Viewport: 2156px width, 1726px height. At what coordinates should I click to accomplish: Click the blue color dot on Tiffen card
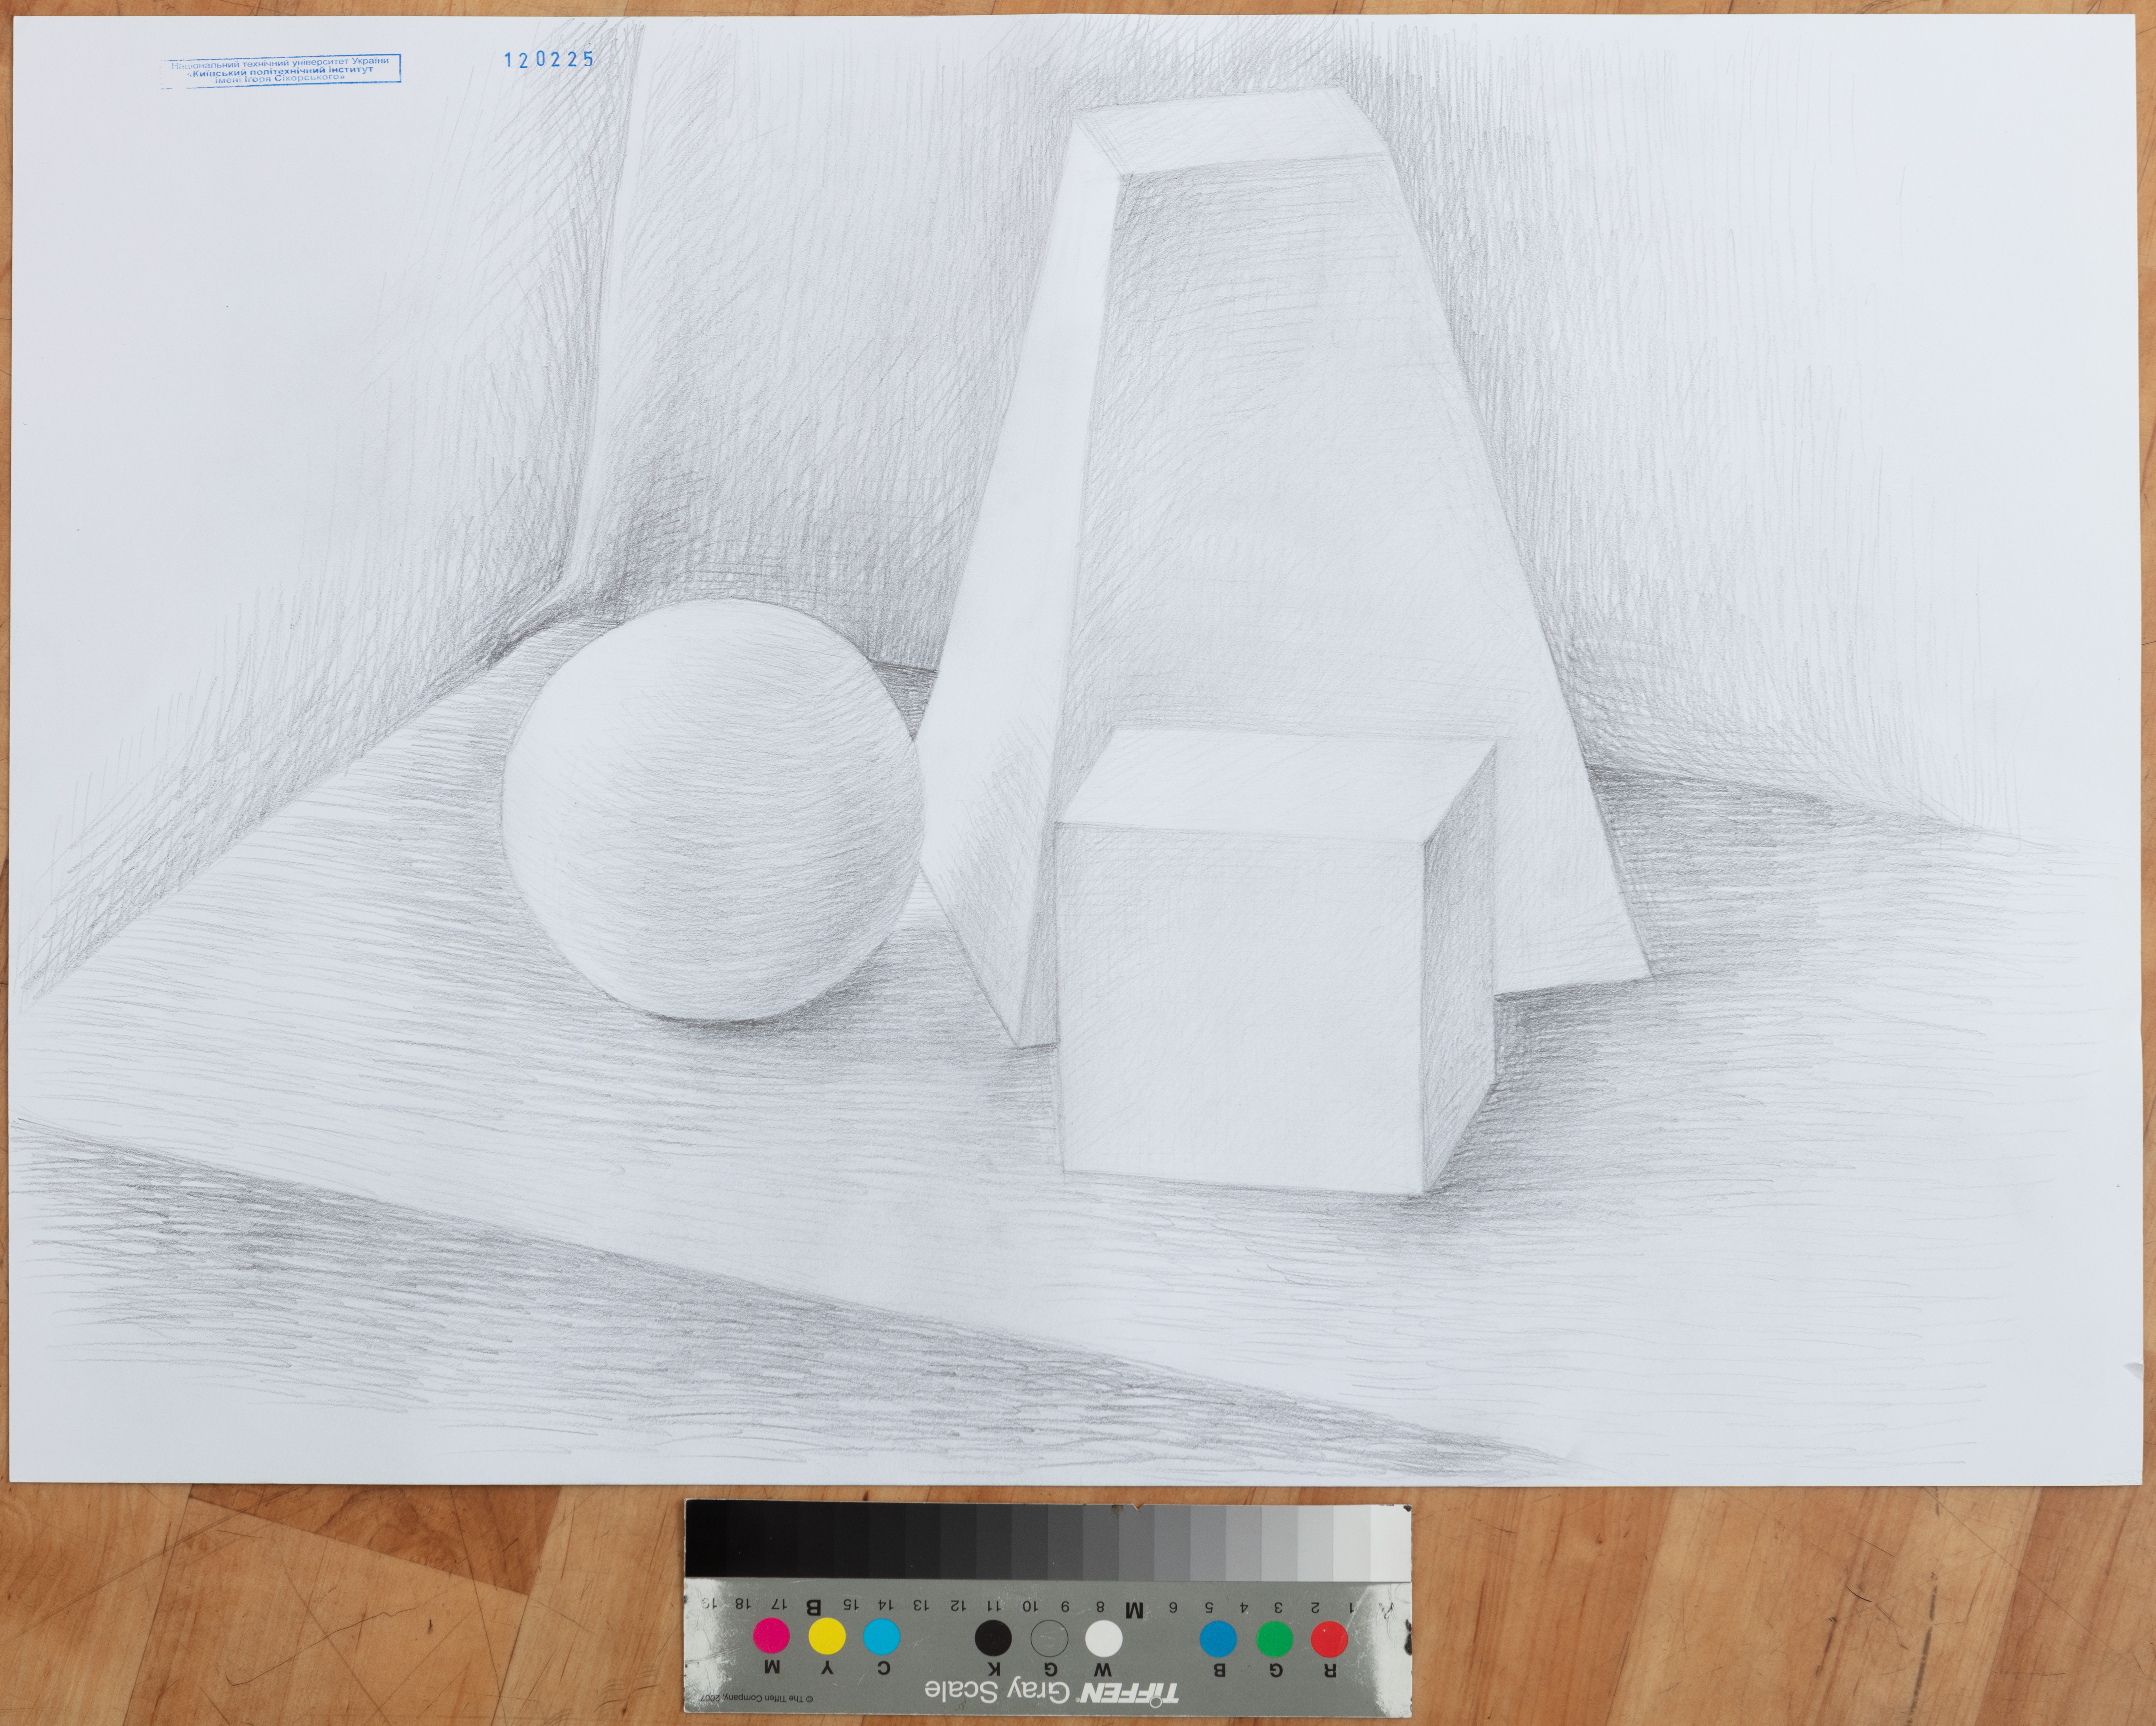point(1218,1639)
